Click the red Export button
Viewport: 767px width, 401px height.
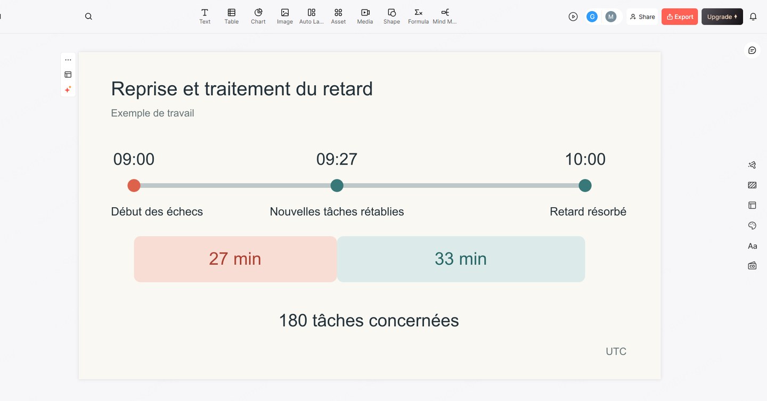pos(680,17)
